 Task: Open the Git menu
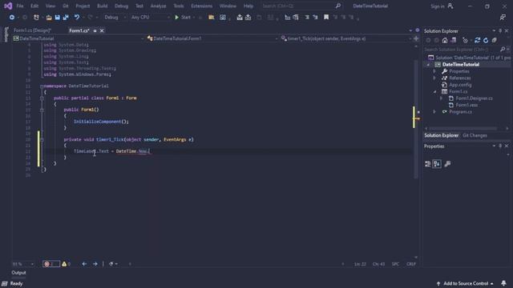[x=66, y=6]
